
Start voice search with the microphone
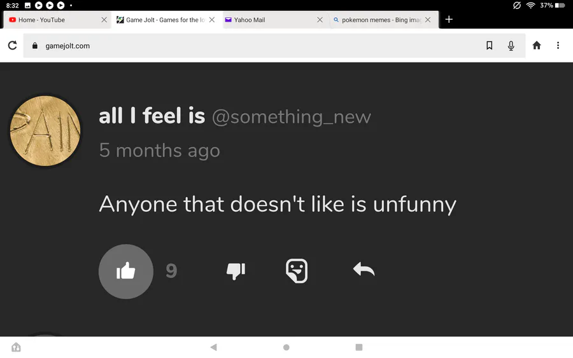click(x=511, y=45)
